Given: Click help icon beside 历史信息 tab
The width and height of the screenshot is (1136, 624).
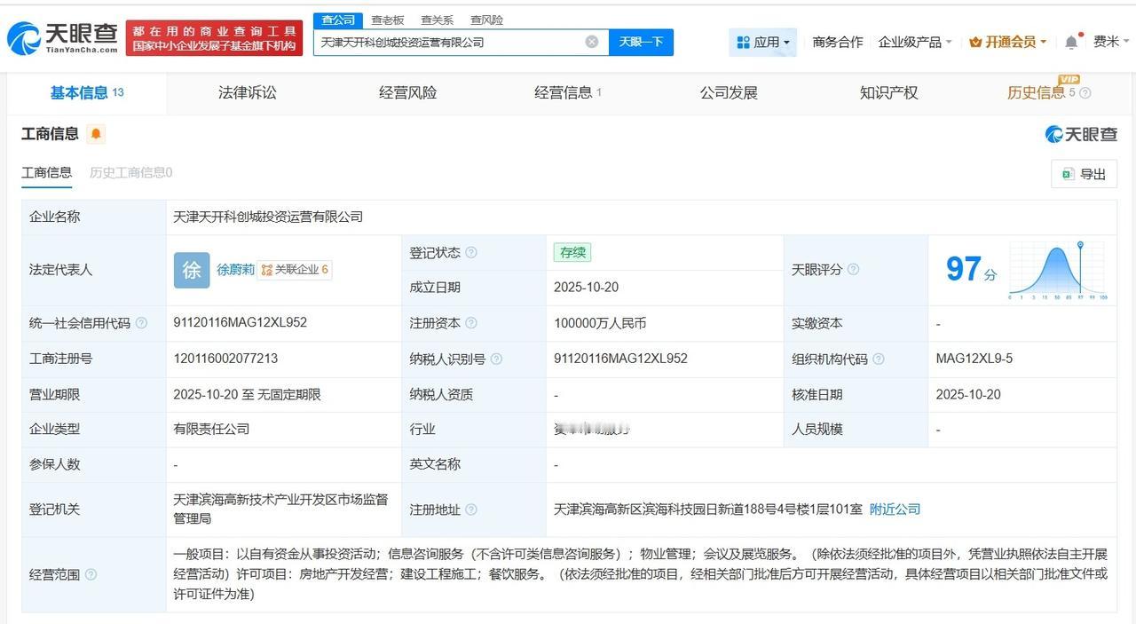Looking at the screenshot, I should 1085,93.
